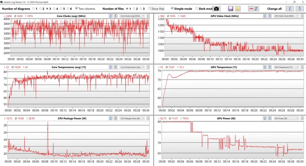Set number of diagrams to 1
Image resolution: width=306 pixels, height=166 pixels.
coord(34,9)
